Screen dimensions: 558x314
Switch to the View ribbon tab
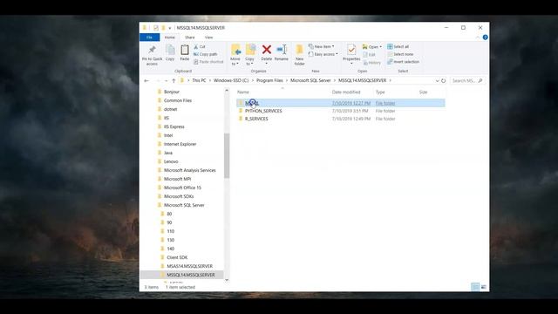point(208,38)
